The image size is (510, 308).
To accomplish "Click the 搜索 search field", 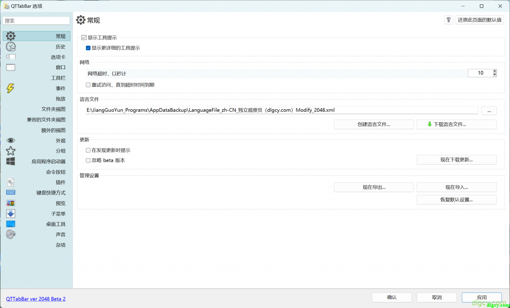I will (36, 21).
